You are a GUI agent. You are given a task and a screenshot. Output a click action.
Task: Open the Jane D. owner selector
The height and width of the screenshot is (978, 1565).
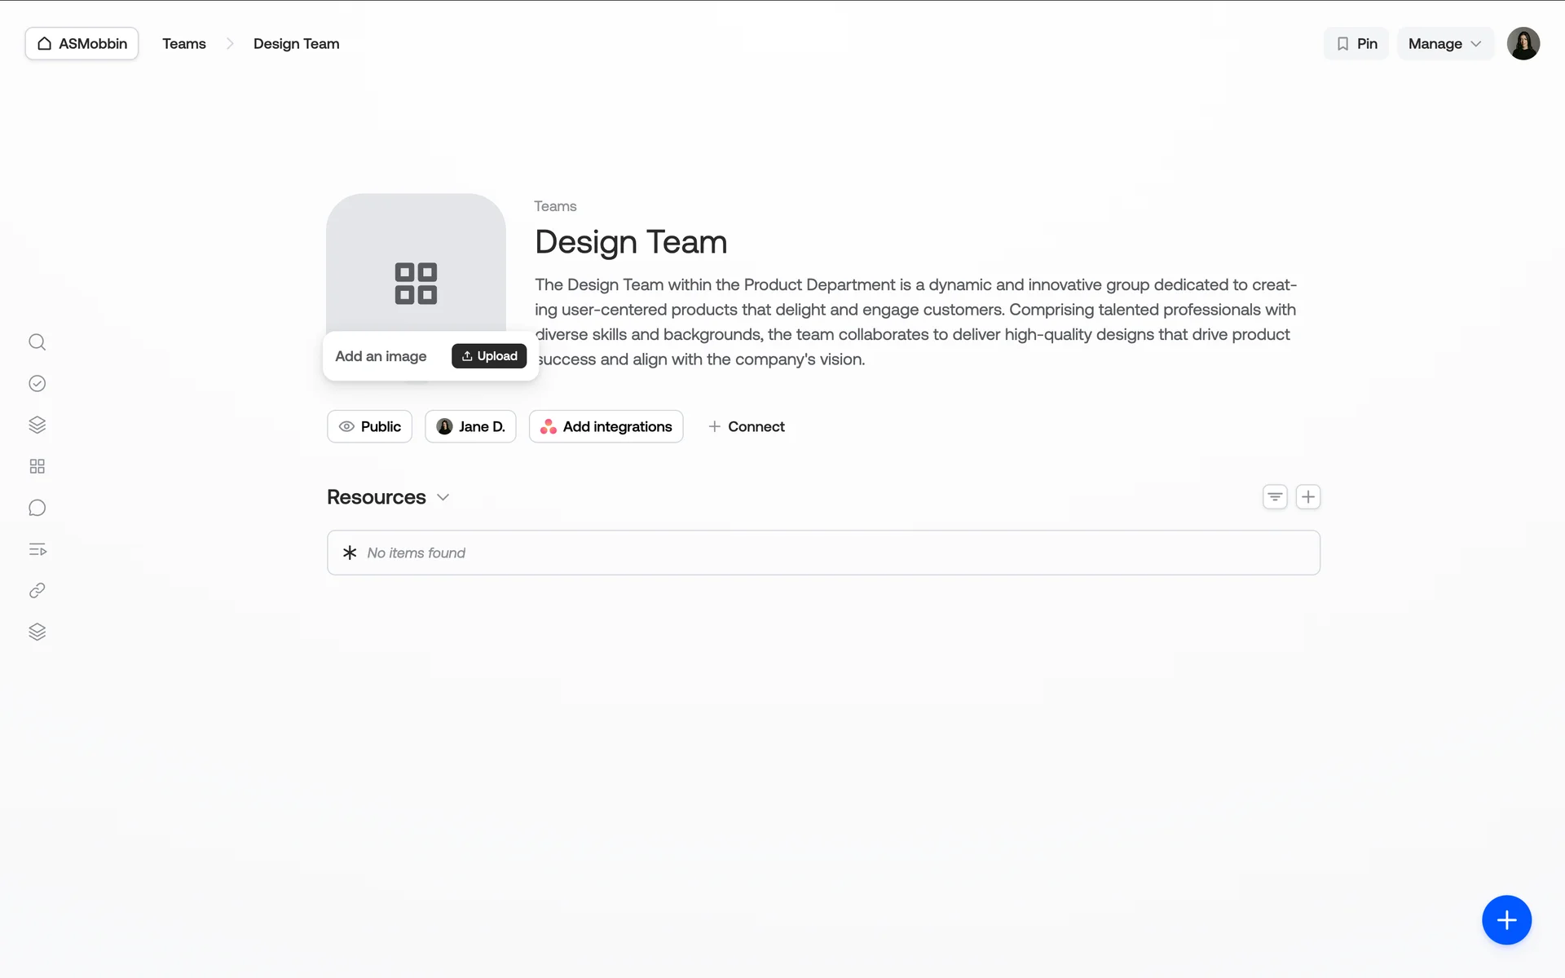pos(470,426)
